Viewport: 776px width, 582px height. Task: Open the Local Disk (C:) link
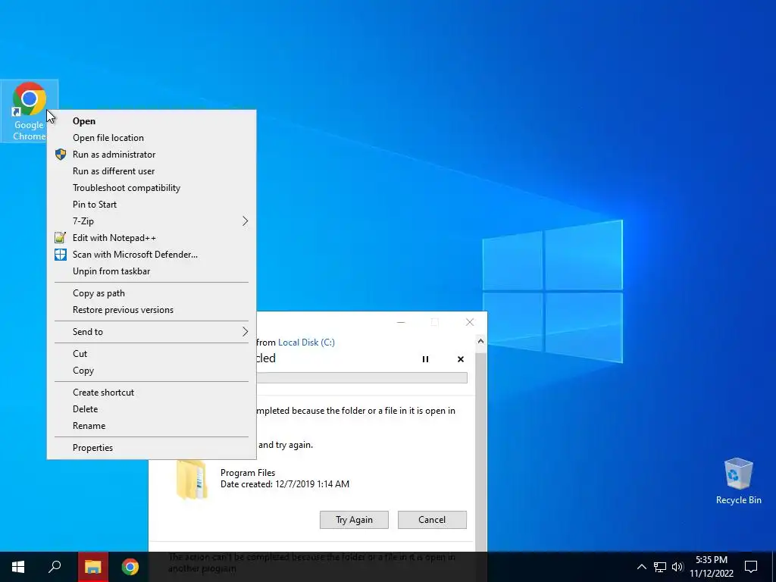click(x=306, y=343)
